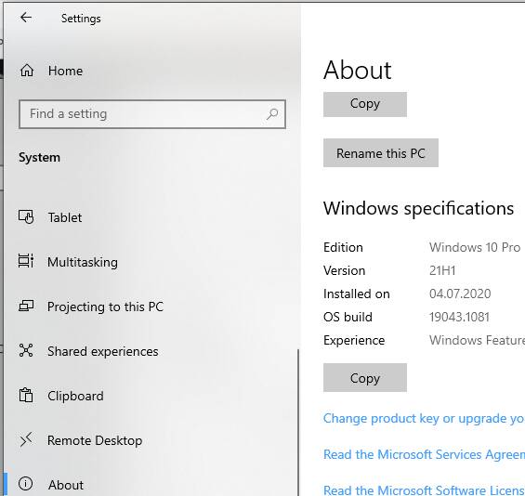
Task: Click the Remote Desktop icon
Action: pos(26,439)
